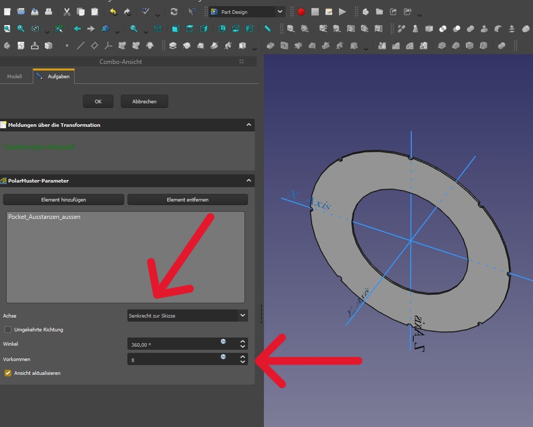Click the measure distance ruler icon
This screenshot has height=427, width=533.
coord(268,29)
